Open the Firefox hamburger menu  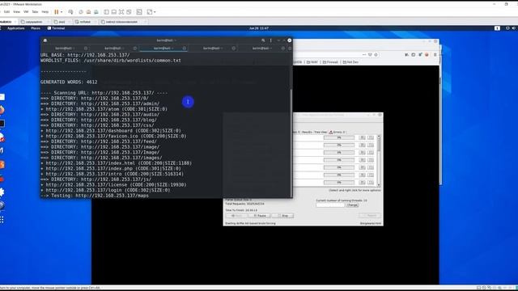435,55
